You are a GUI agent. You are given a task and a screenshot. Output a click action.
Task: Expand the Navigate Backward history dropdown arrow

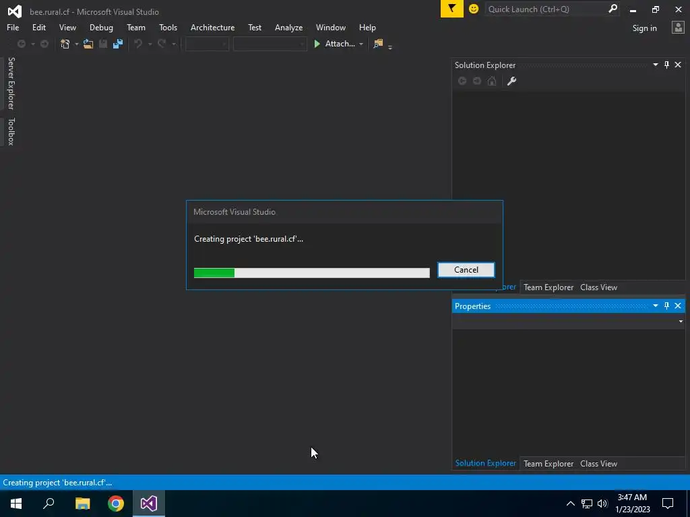coord(32,44)
